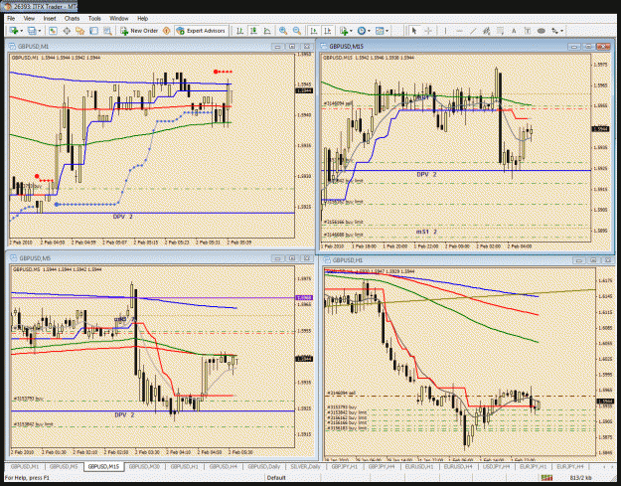The height and width of the screenshot is (486, 621).
Task: Click the New Order button
Action: (139, 31)
